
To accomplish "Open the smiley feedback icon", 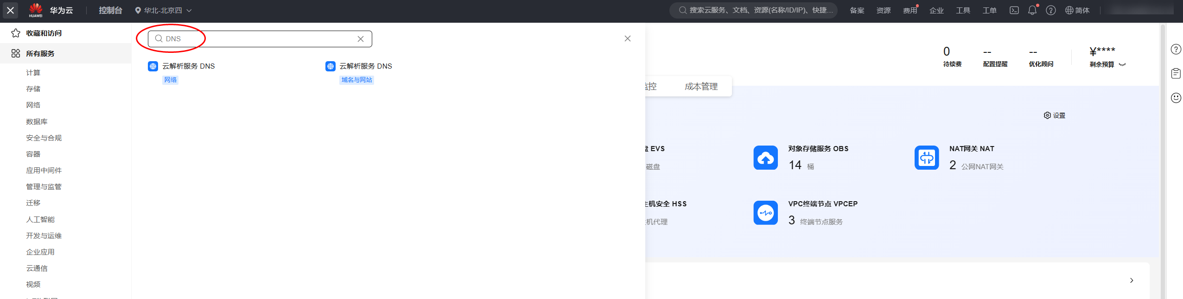I will pos(1176,98).
